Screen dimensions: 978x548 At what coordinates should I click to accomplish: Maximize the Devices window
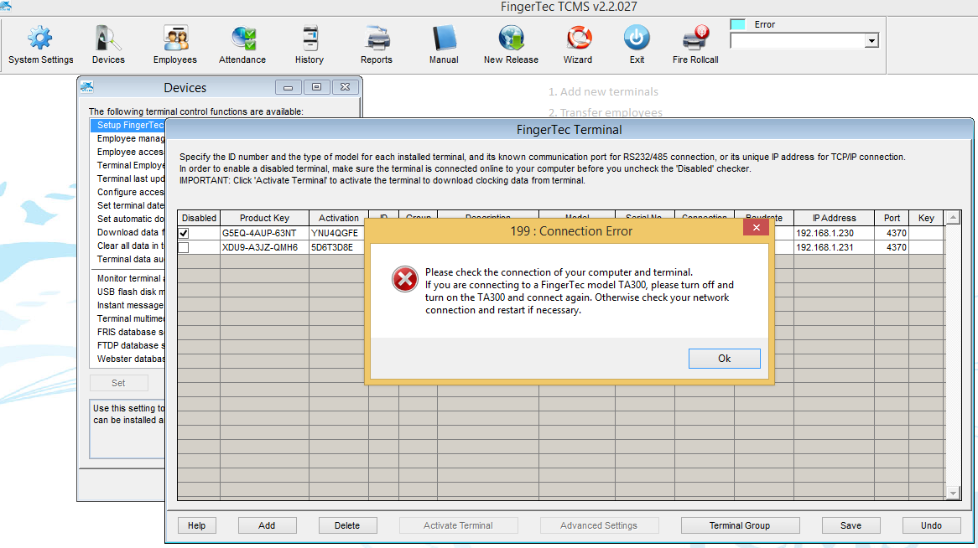(317, 87)
